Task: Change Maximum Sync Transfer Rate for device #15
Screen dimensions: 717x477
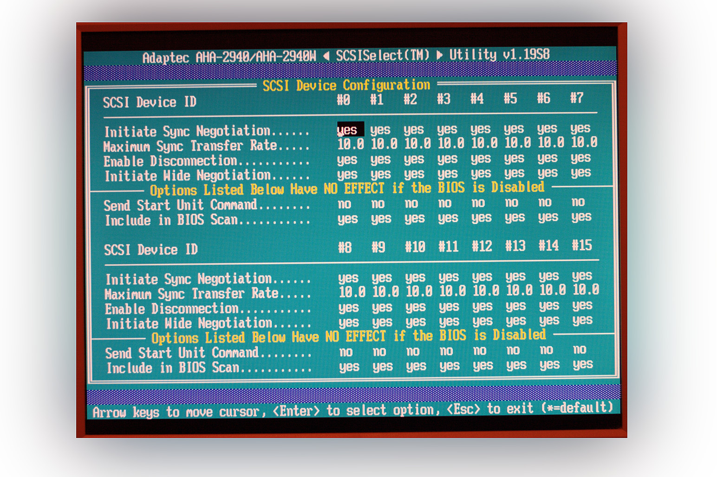Action: [x=586, y=290]
